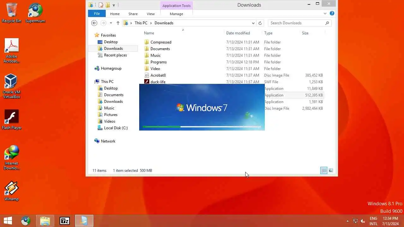This screenshot has height=227, width=404.
Task: Switch to details view layout button
Action: tap(324, 171)
